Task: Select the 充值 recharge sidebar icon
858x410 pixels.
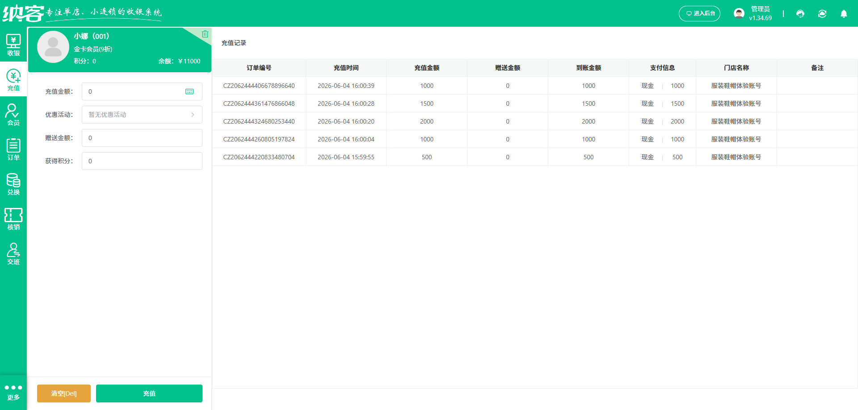Action: [13, 80]
